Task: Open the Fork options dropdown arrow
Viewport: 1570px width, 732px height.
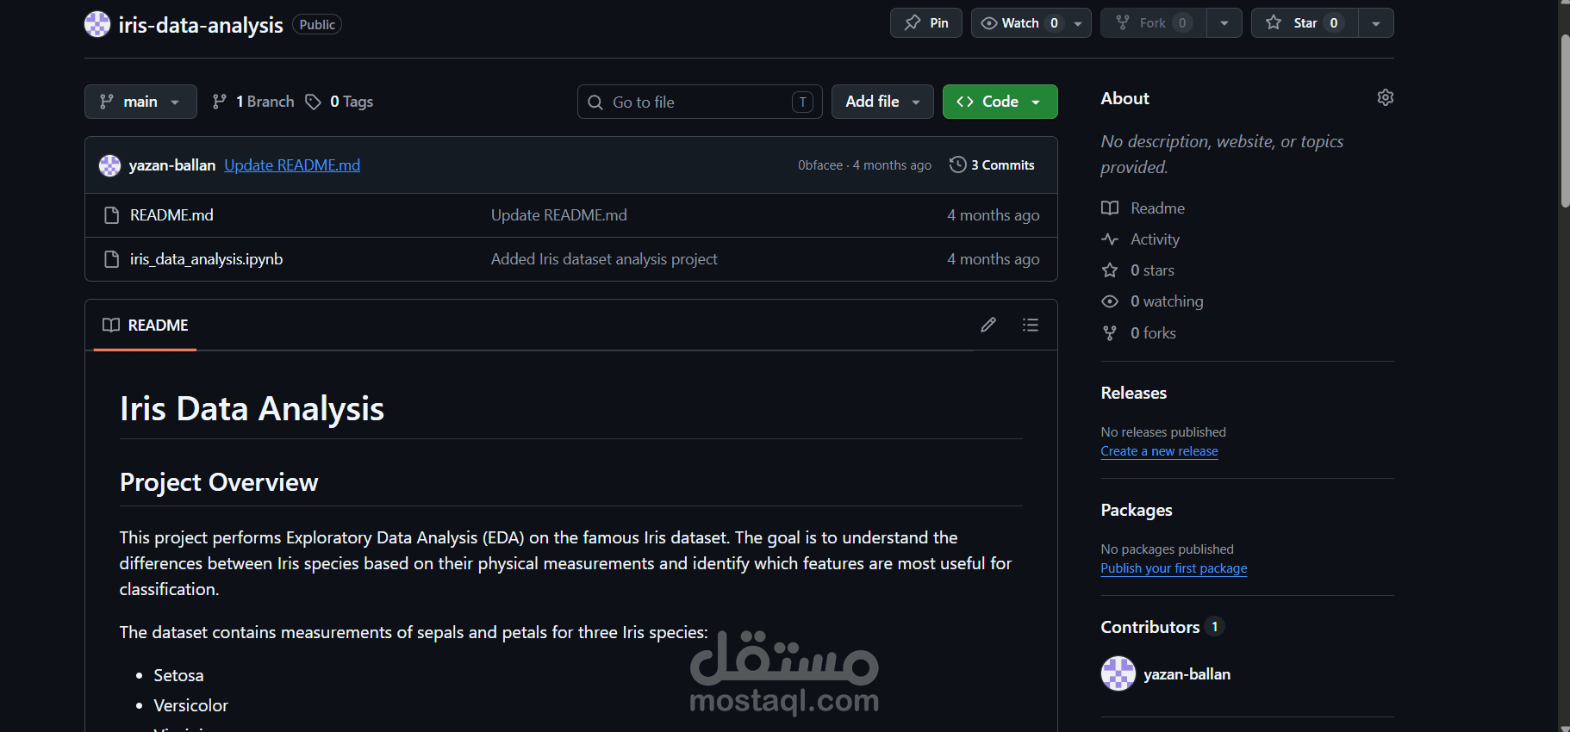Action: coord(1224,23)
